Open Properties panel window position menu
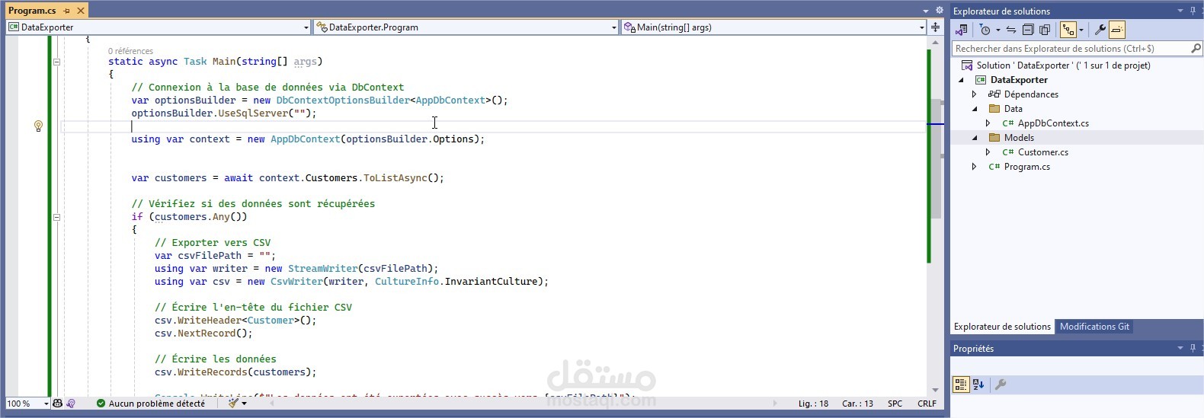 tap(1180, 348)
